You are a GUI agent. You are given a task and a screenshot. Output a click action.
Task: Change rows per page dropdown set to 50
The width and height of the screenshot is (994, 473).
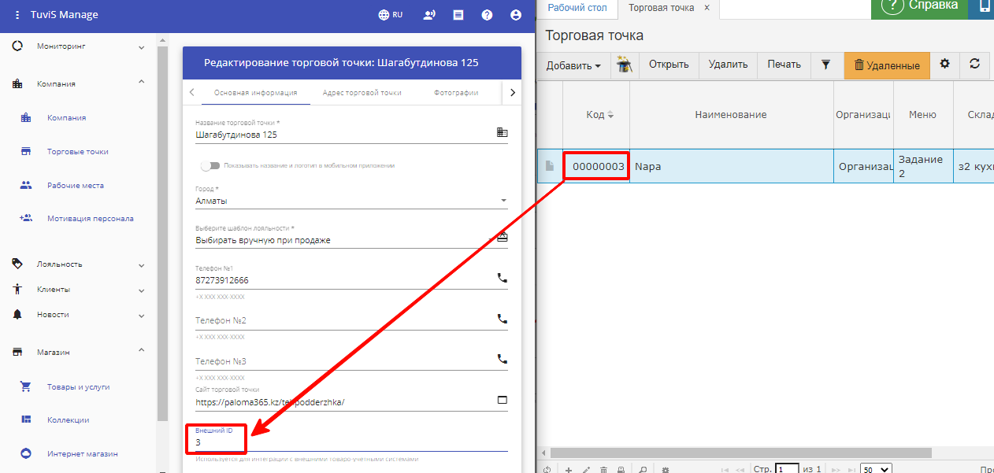(875, 469)
